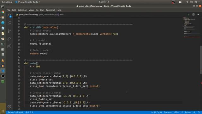Open the Explorer view in the activity bar
The image size is (202, 114).
pos(9,16)
